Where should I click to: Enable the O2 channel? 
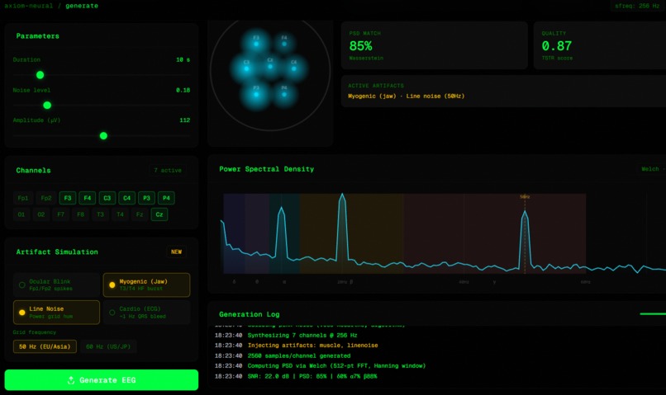tap(40, 214)
